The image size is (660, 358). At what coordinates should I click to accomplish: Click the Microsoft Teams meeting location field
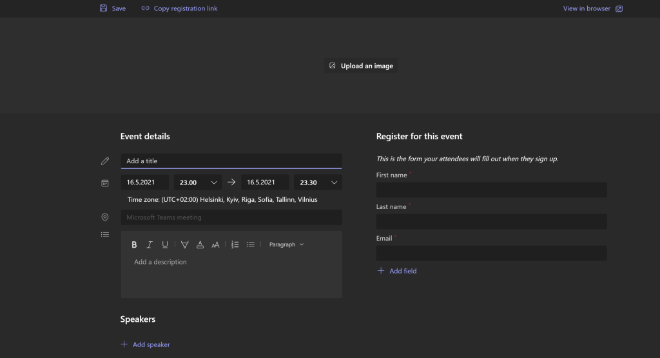(x=231, y=217)
